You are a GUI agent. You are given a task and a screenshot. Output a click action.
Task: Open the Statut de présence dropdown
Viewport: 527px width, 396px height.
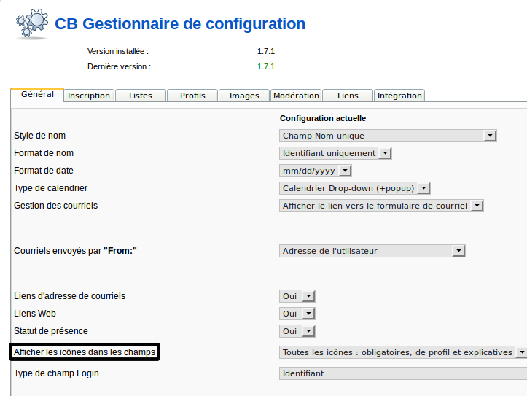click(297, 331)
